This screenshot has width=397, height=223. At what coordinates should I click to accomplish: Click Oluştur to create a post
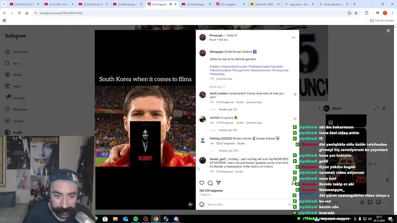[15, 121]
